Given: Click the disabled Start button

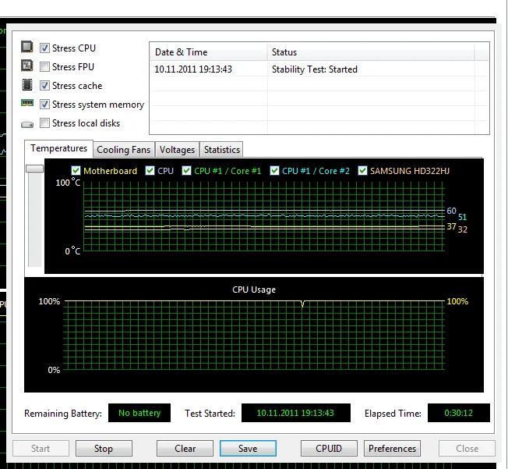Looking at the screenshot, I should tap(41, 449).
